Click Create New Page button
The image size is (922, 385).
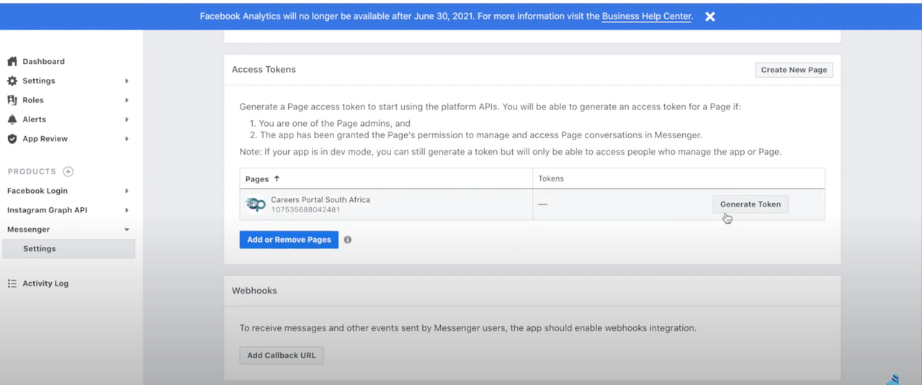point(794,70)
